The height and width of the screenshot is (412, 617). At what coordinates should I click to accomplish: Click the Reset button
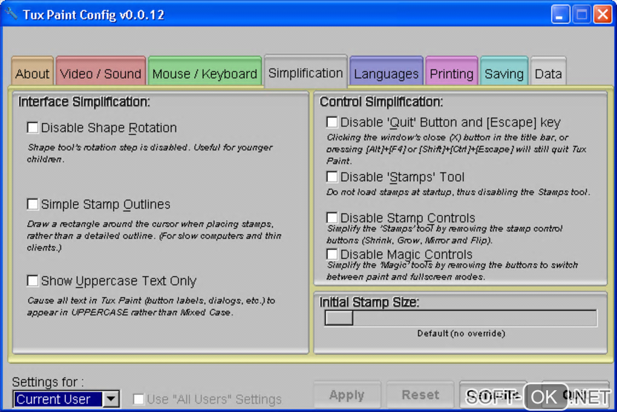point(420,394)
